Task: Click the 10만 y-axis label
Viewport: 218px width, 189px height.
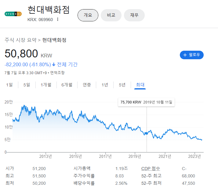Action: pyautogui.click(x=9, y=127)
